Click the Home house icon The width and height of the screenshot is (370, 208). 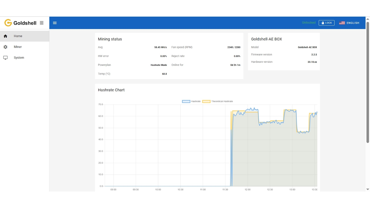point(5,36)
